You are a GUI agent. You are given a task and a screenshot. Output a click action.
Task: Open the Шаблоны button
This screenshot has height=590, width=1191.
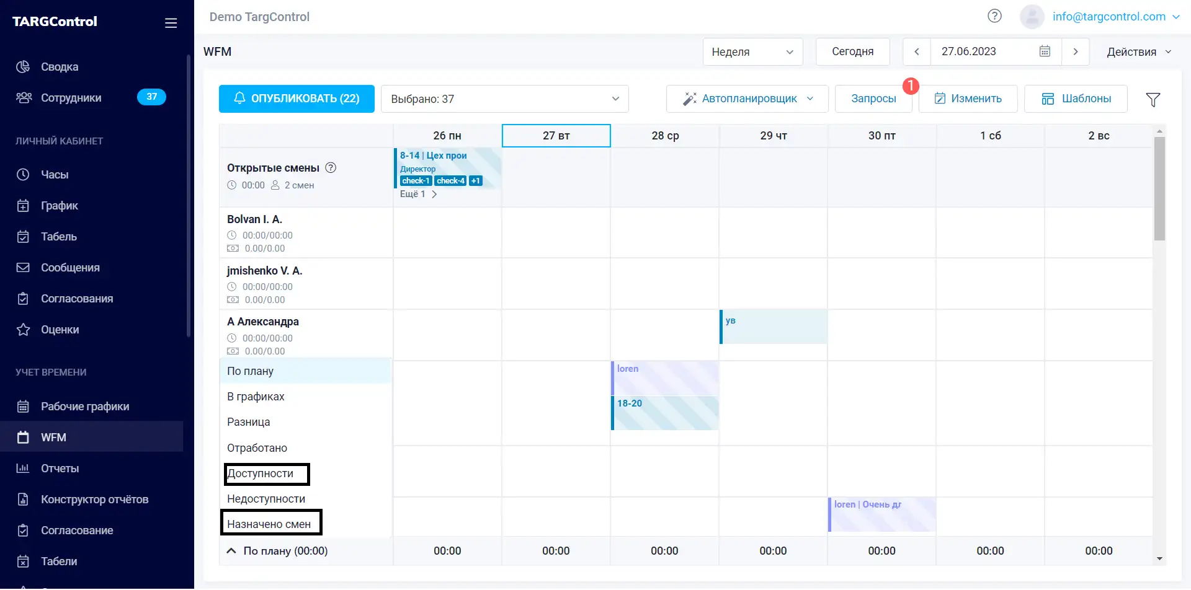(x=1076, y=99)
